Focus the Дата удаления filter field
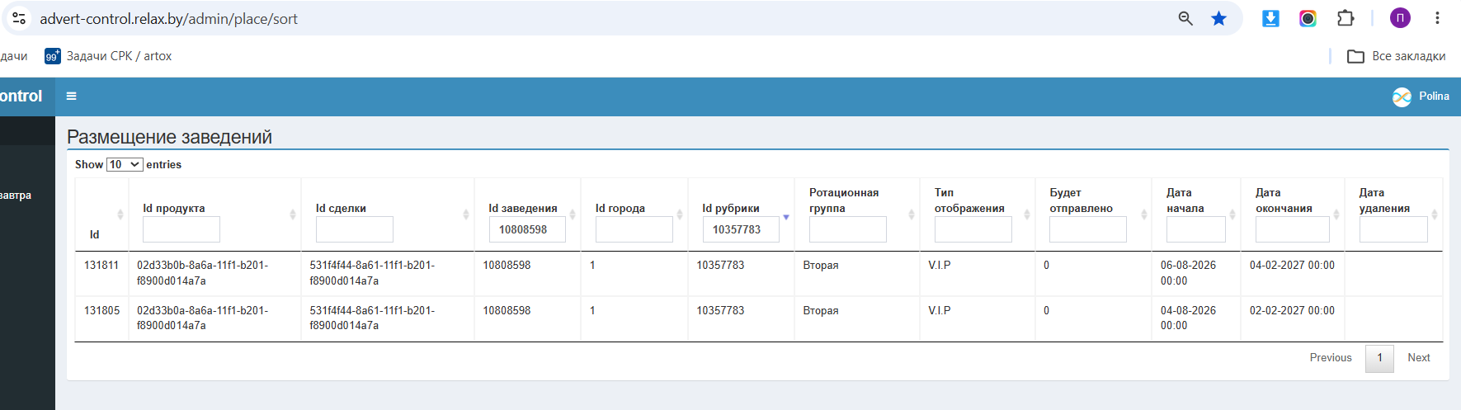 click(1393, 229)
